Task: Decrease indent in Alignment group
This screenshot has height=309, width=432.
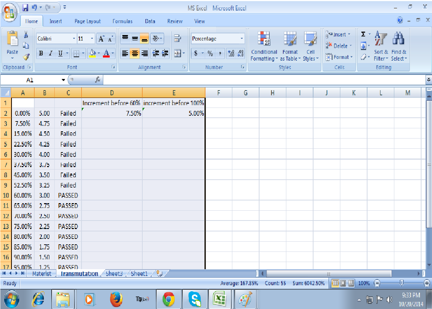Action: point(156,53)
